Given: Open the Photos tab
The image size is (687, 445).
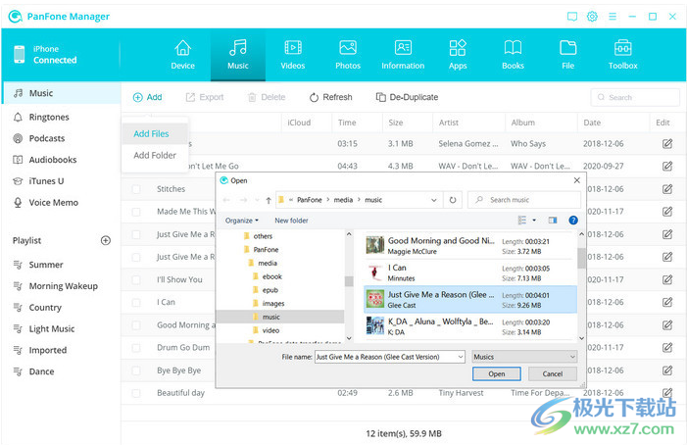Looking at the screenshot, I should [348, 55].
